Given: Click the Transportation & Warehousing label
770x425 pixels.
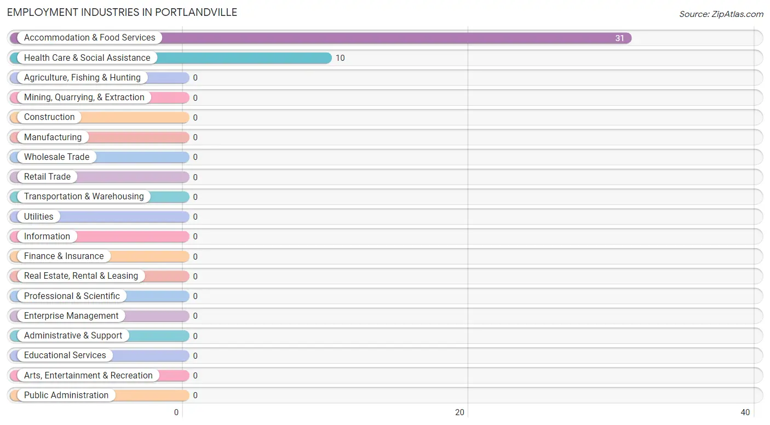Looking at the screenshot, I should click(84, 197).
